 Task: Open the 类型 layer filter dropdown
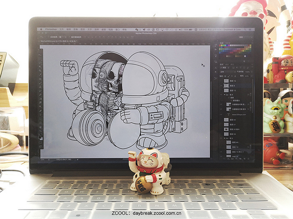click(225, 67)
